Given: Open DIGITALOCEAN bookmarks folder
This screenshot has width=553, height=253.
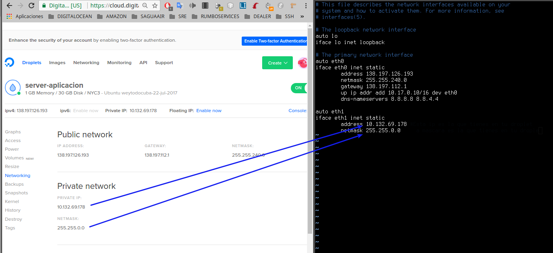Looking at the screenshot, I should pyautogui.click(x=70, y=17).
